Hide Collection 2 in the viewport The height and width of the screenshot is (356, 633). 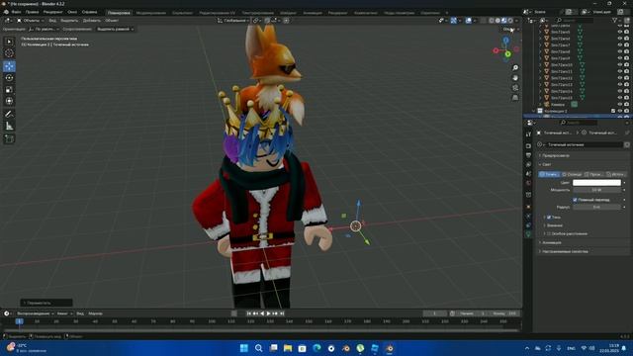point(620,111)
